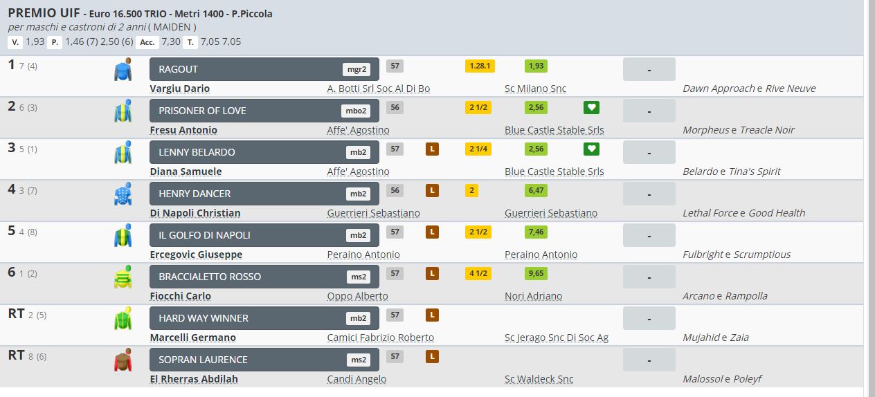Click the brown L badge on Henry Dancer's row
Image resolution: width=875 pixels, height=397 pixels.
point(432,190)
